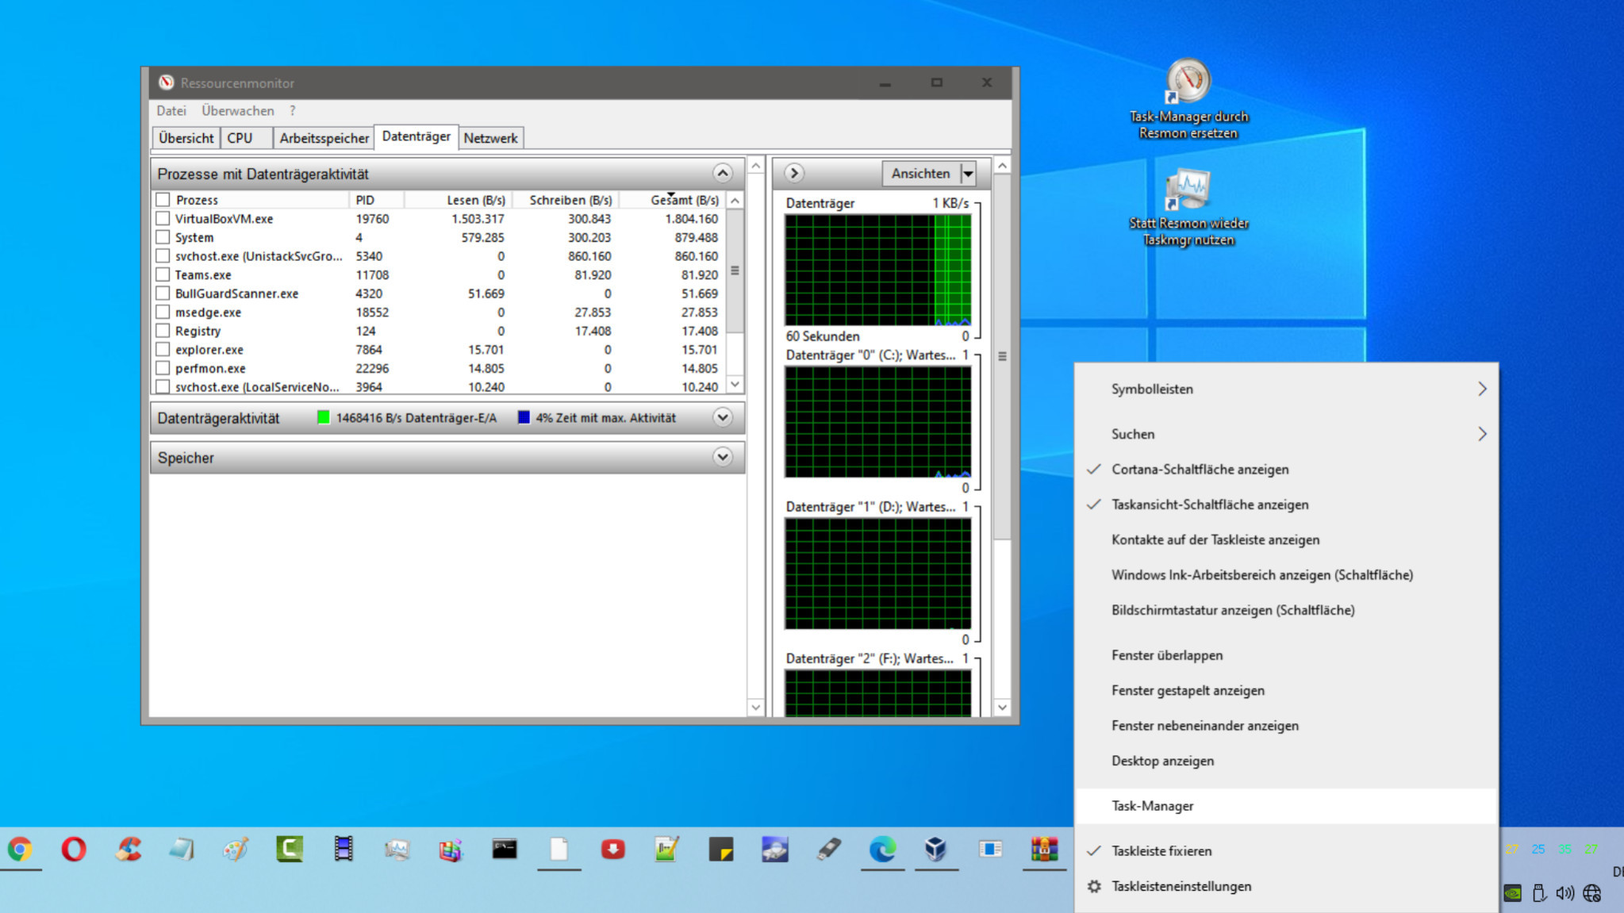Switch to the Übersicht tab
1624x913 pixels.
pos(186,138)
